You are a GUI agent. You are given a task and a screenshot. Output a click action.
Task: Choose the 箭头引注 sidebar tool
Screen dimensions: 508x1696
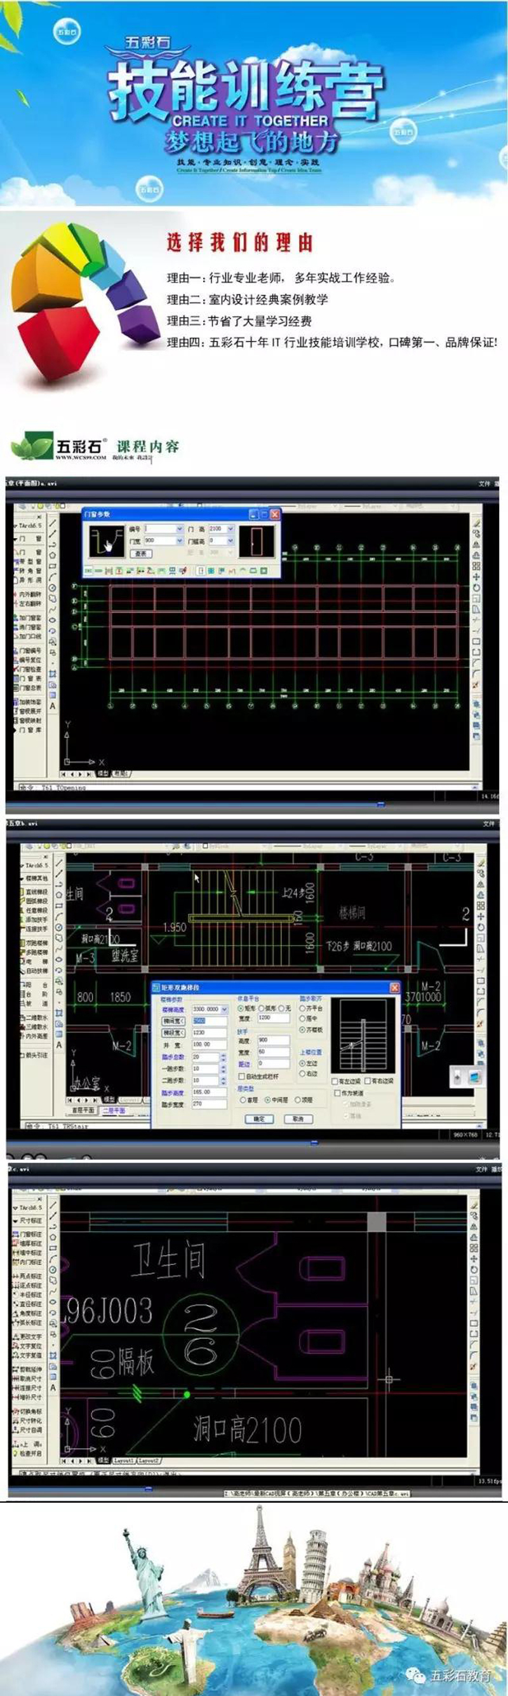(x=36, y=1054)
